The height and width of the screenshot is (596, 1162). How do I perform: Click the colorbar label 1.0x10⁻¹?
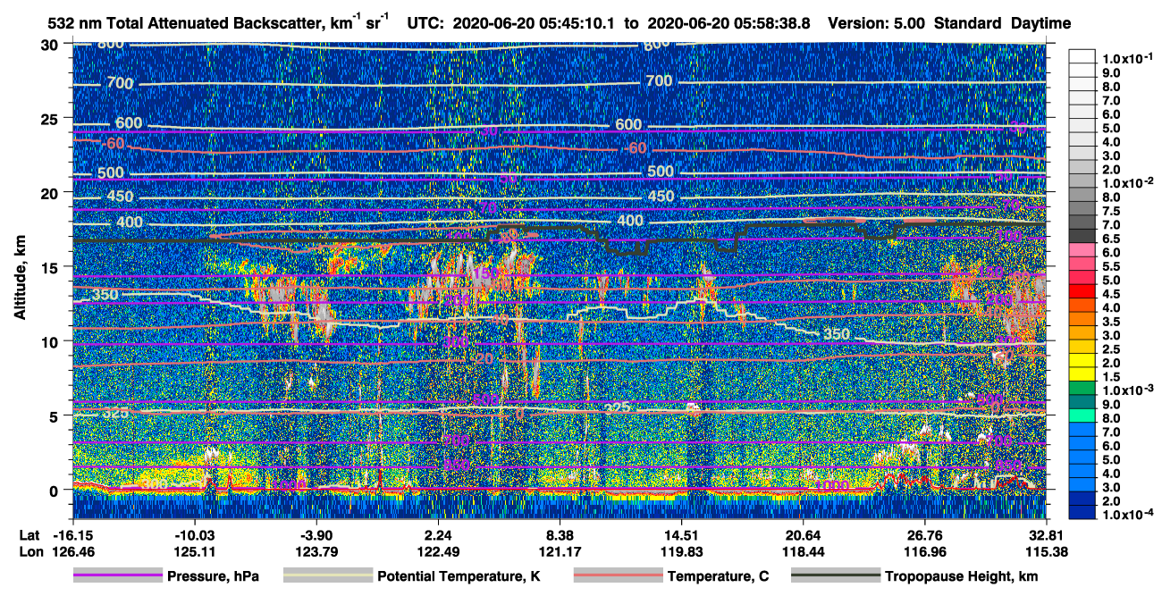[x=1130, y=56]
